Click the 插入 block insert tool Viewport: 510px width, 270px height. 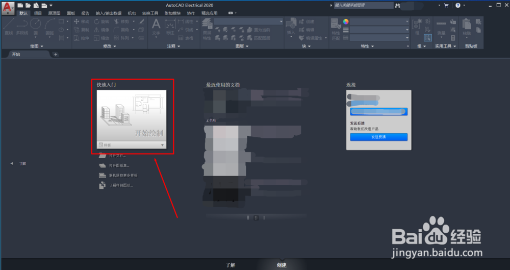click(x=291, y=27)
